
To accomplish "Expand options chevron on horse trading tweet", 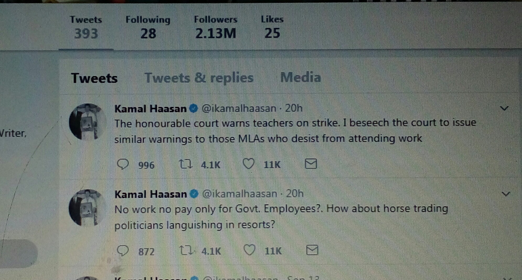I will tap(506, 194).
